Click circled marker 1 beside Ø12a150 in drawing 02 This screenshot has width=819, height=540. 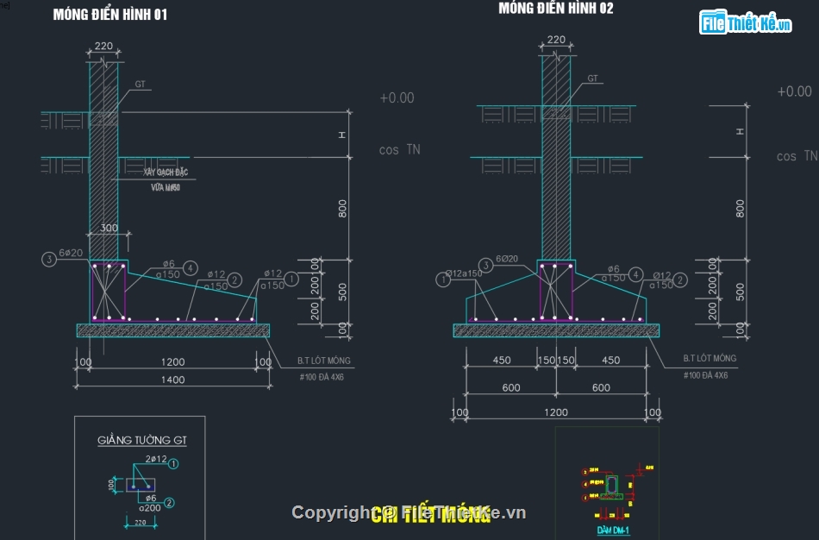(443, 278)
